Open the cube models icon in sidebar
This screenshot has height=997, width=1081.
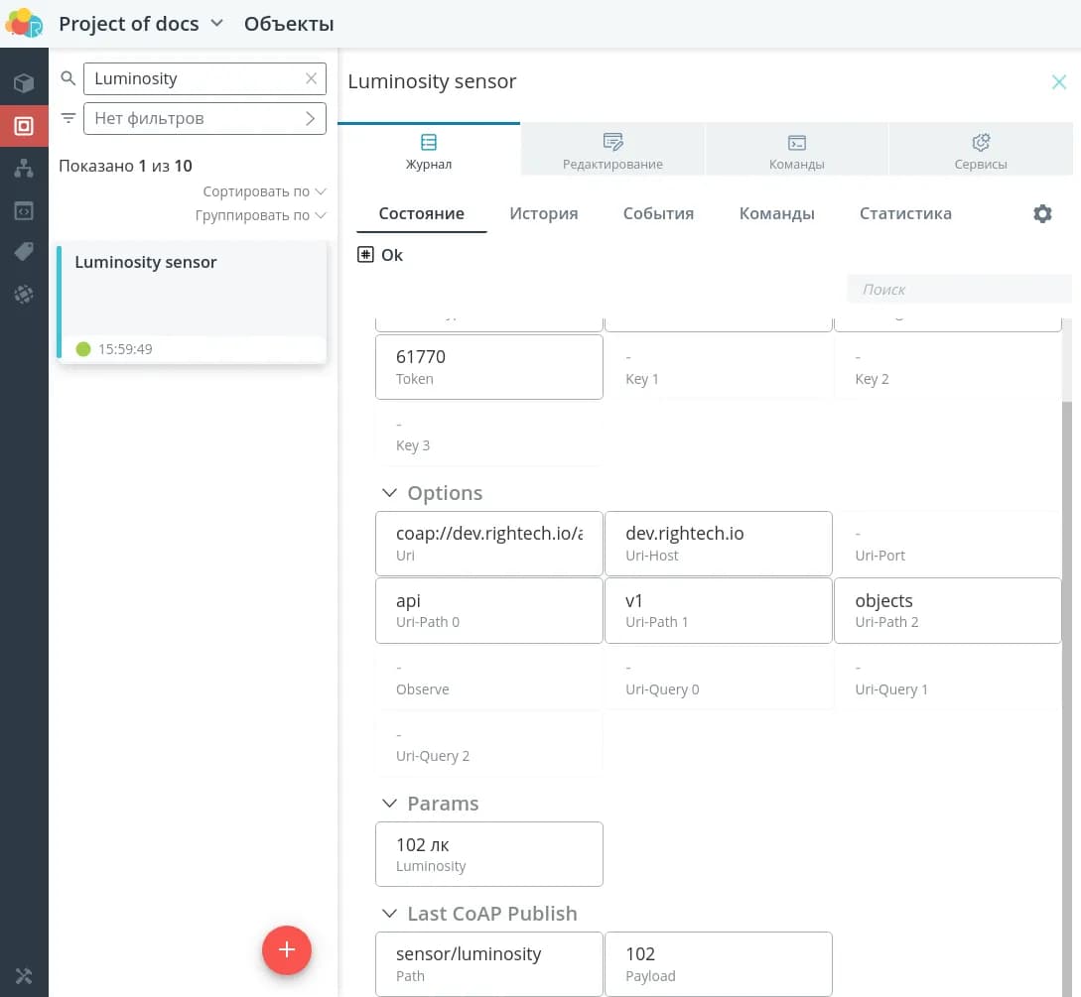24,83
